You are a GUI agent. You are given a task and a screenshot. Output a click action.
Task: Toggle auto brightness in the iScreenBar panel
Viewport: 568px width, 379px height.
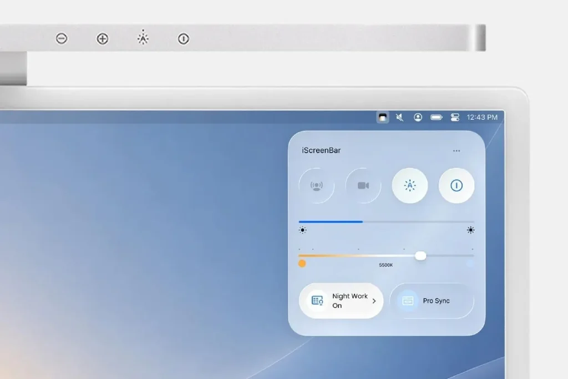(410, 185)
